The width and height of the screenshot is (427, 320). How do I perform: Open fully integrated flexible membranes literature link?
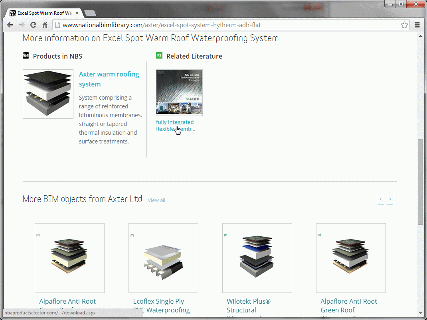click(175, 126)
